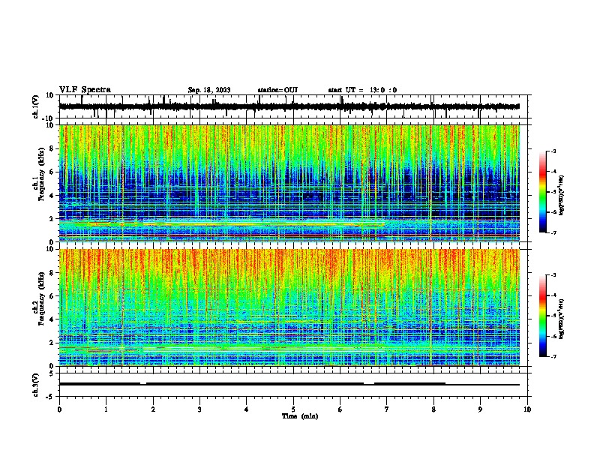594x459 pixels.
Task: Click the "ch.1(V)" waveform axis label
Action: click(x=36, y=106)
